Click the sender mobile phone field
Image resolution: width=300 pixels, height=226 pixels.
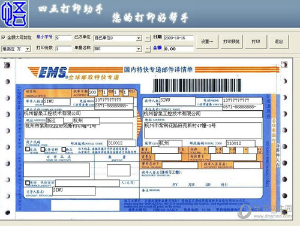pyautogui.click(x=114, y=100)
